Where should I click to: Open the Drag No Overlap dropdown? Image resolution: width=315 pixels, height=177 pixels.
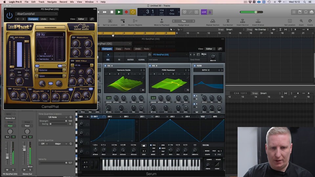262,29
